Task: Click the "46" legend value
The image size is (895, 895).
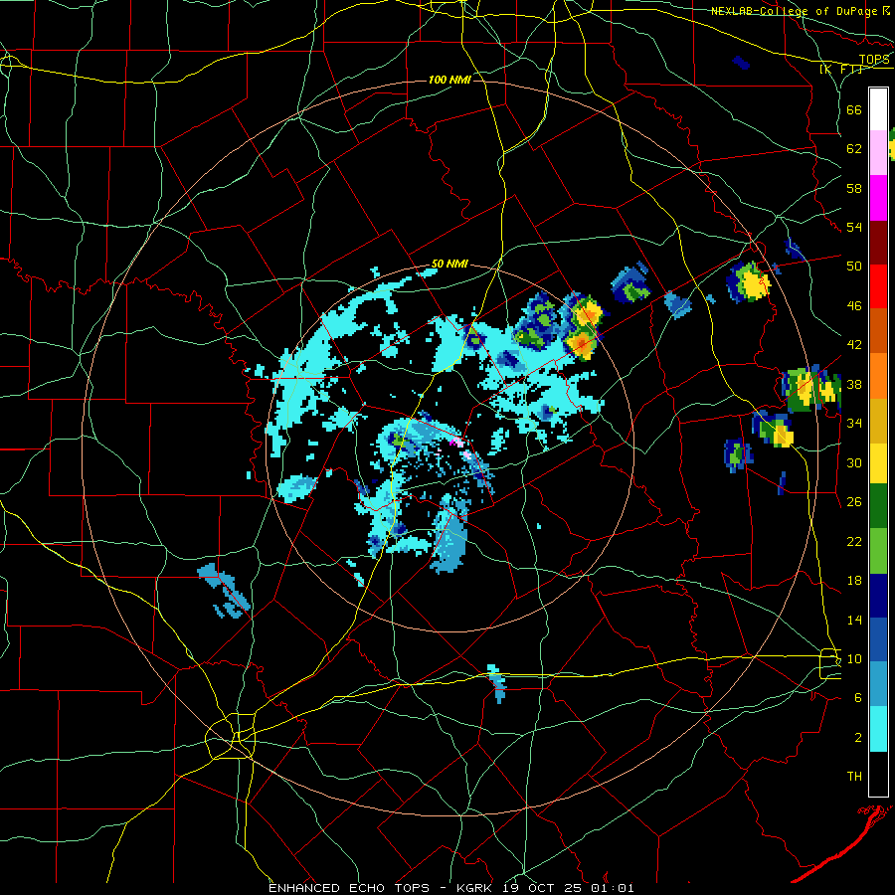Action: pos(854,306)
